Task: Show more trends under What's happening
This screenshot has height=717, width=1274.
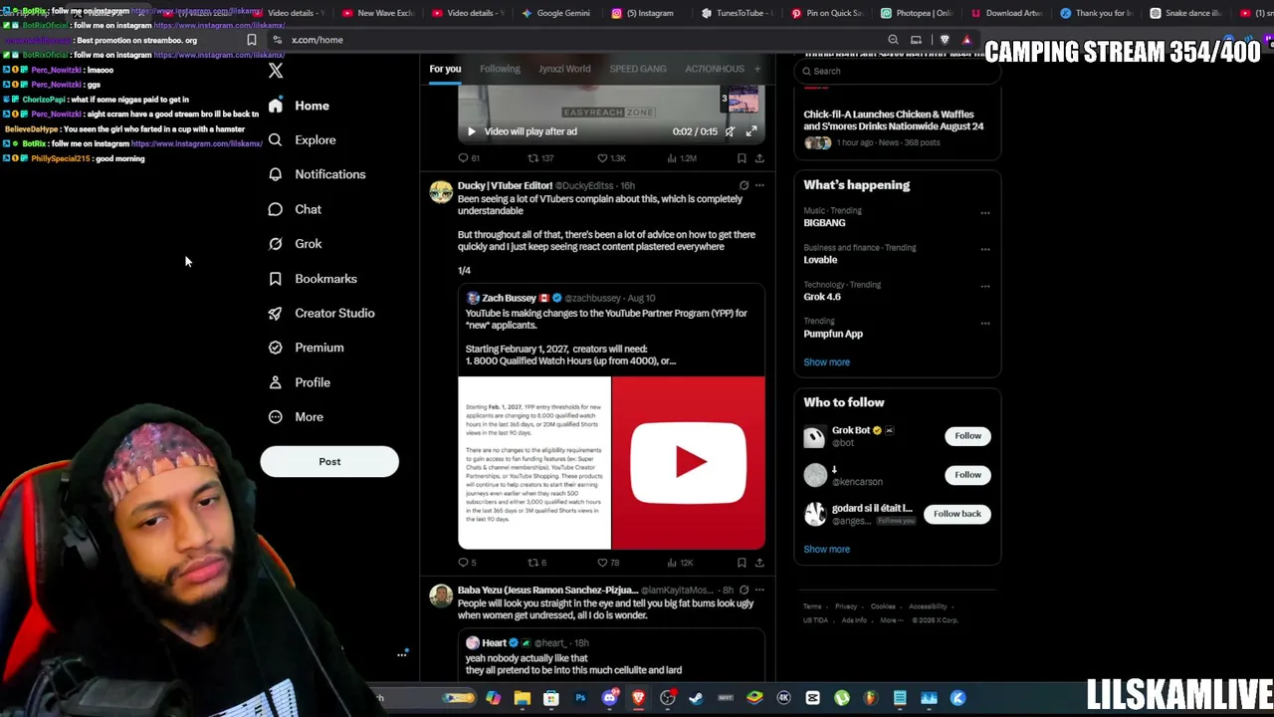Action: pyautogui.click(x=826, y=362)
